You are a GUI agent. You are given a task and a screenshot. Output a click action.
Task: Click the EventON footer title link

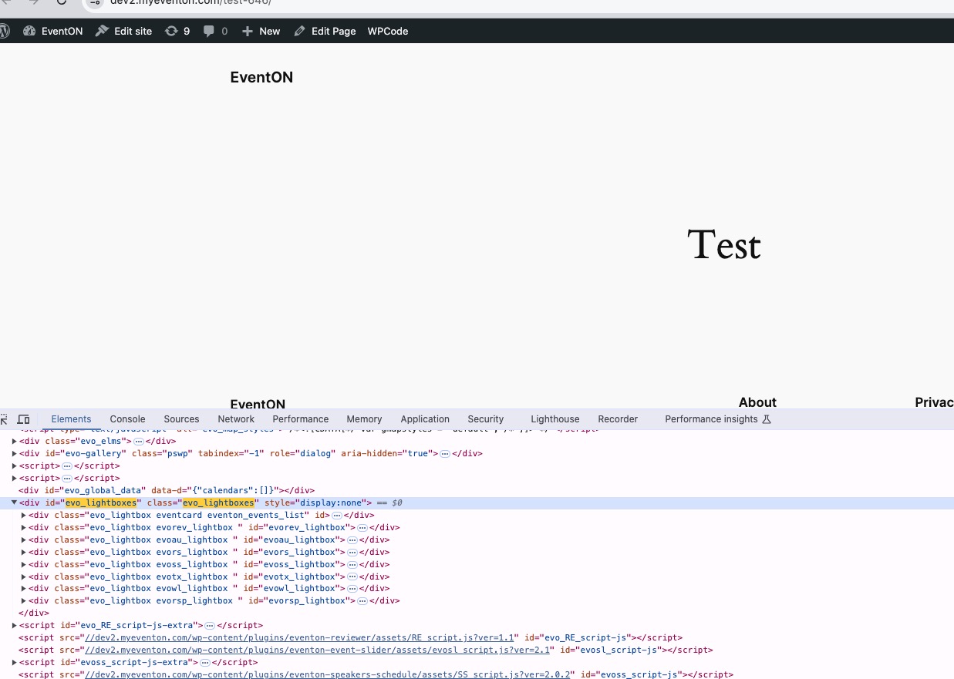point(258,404)
